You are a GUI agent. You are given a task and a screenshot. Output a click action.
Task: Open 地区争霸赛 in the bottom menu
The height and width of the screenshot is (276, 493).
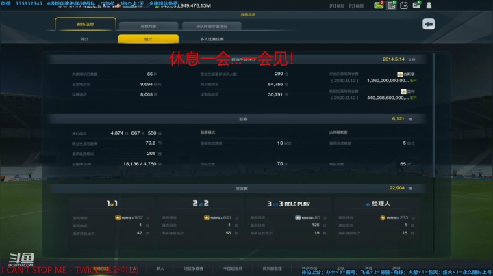tap(193, 268)
